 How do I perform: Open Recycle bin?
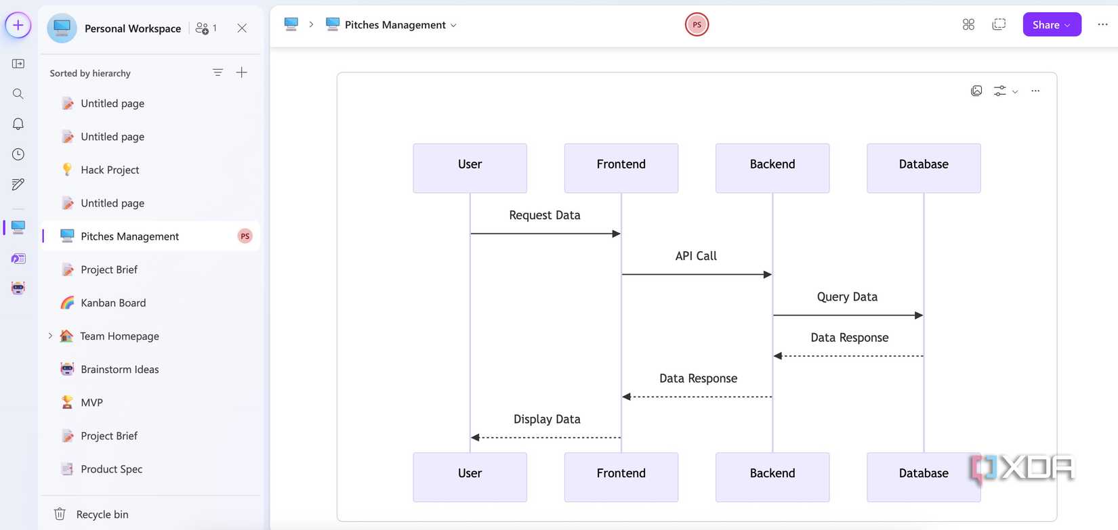click(102, 514)
